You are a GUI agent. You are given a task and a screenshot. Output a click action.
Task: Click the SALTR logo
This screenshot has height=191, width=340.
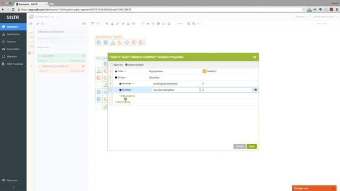coord(13,18)
